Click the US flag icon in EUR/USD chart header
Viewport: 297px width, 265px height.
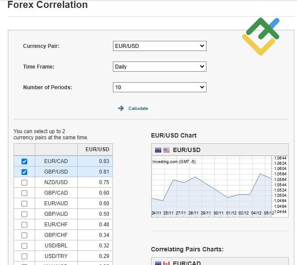[167, 150]
